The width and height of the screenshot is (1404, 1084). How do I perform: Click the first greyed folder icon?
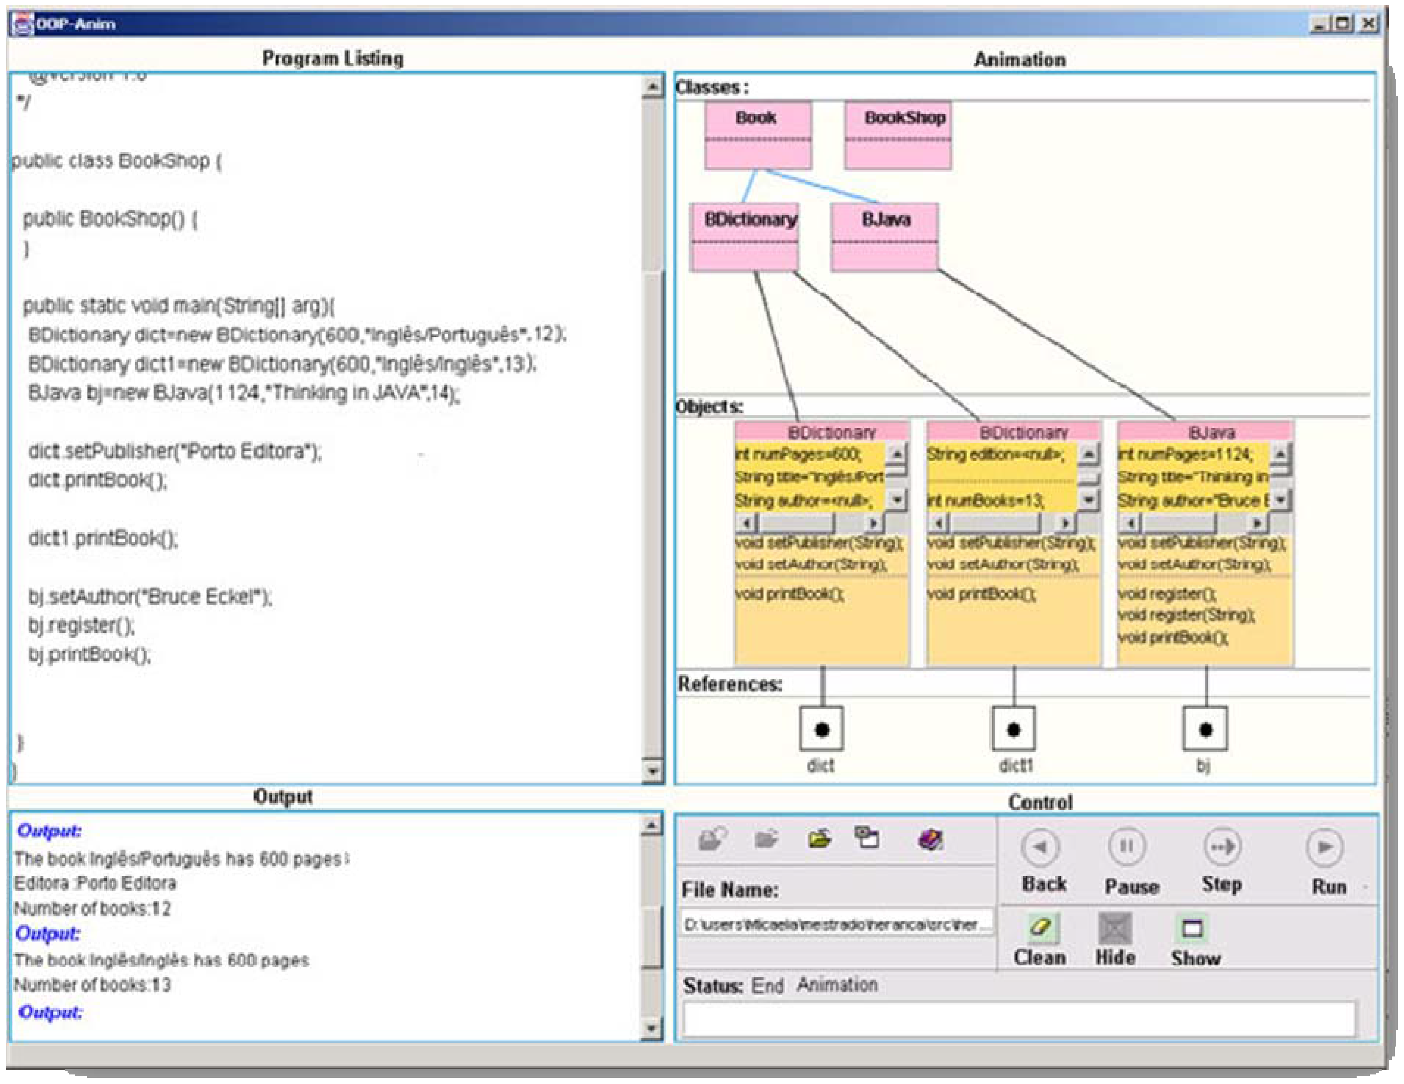click(712, 838)
